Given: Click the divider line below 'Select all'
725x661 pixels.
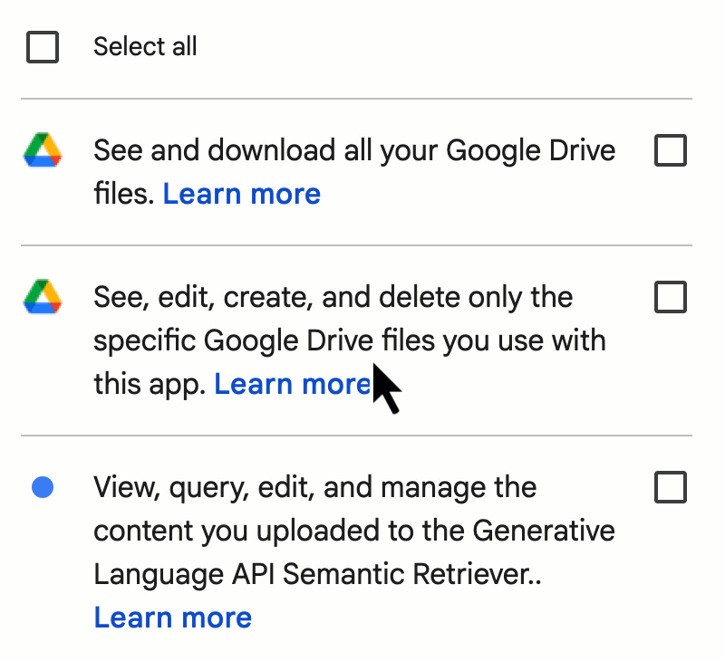Looking at the screenshot, I should click(356, 99).
